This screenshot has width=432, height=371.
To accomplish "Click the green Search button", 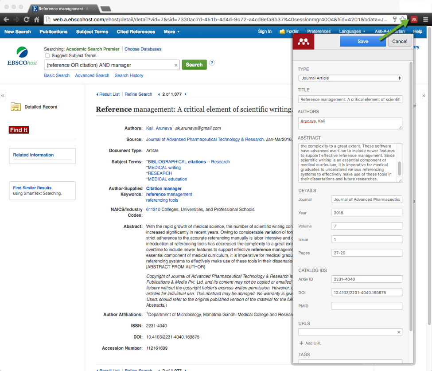I will click(194, 65).
